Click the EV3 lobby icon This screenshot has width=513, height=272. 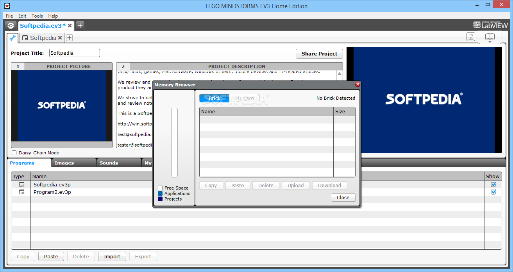coord(11,25)
